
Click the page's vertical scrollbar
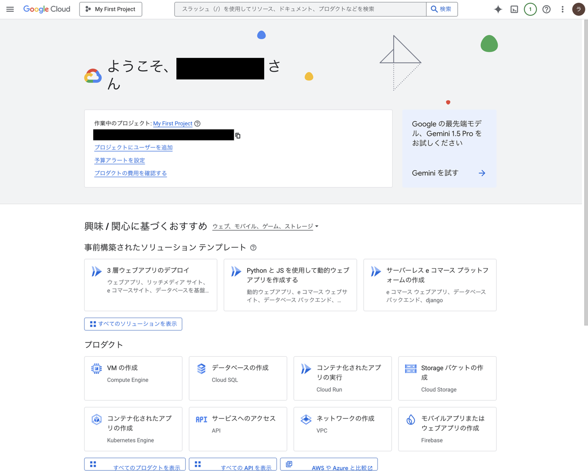click(585, 173)
